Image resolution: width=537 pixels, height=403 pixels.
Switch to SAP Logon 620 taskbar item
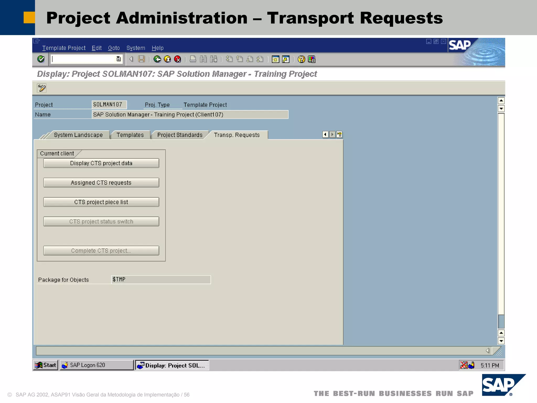coord(97,365)
